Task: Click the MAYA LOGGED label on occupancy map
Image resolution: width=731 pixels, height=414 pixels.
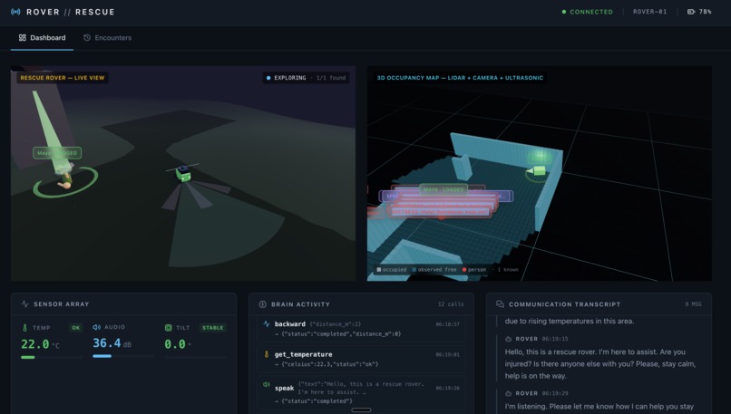Action: click(x=444, y=189)
